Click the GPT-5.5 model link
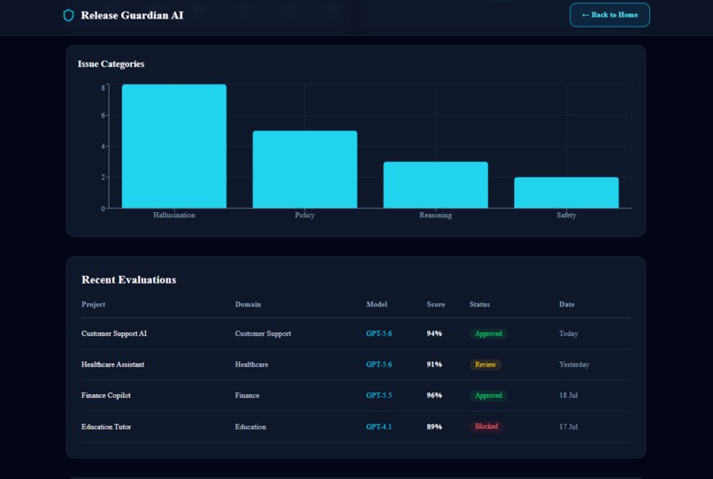 click(379, 395)
